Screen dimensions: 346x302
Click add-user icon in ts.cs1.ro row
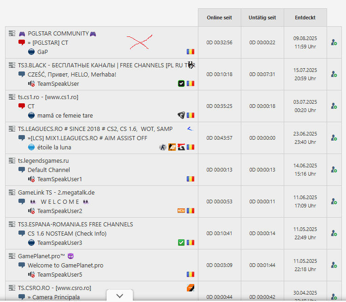(x=334, y=106)
